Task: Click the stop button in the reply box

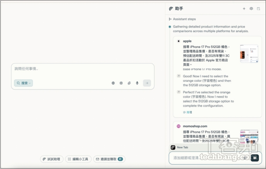Action: (255, 158)
